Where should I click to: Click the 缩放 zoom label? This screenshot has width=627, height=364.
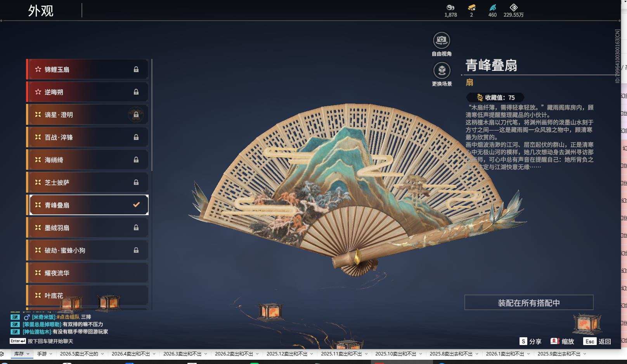(568, 342)
